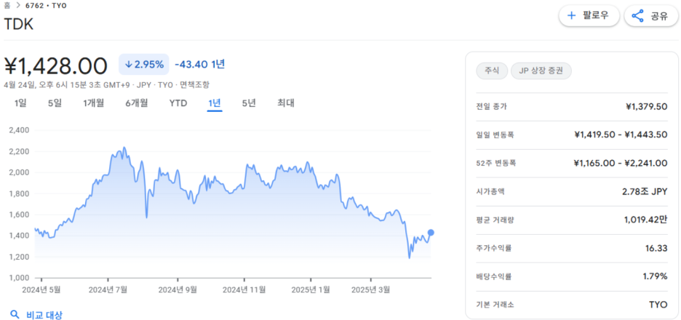681x320 pixels.
Task: Click the 2024년 9월 axis label
Action: [178, 289]
